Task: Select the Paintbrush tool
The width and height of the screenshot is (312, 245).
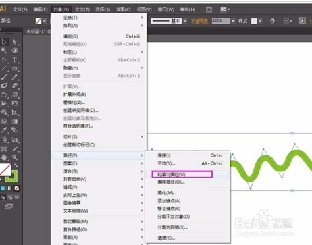Action: point(4,77)
